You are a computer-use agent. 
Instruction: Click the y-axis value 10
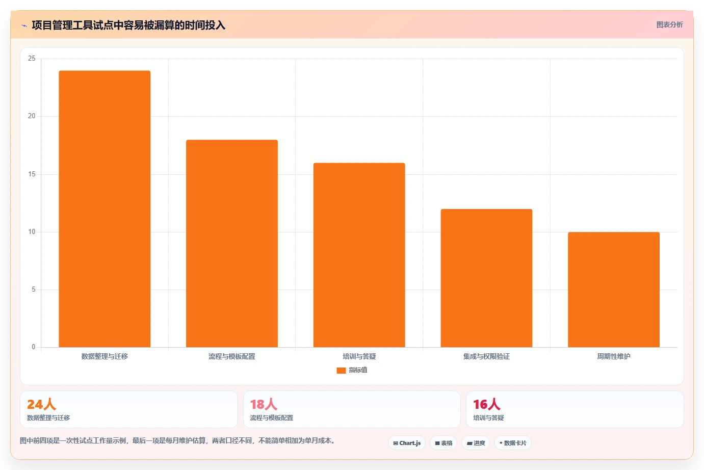(x=32, y=232)
